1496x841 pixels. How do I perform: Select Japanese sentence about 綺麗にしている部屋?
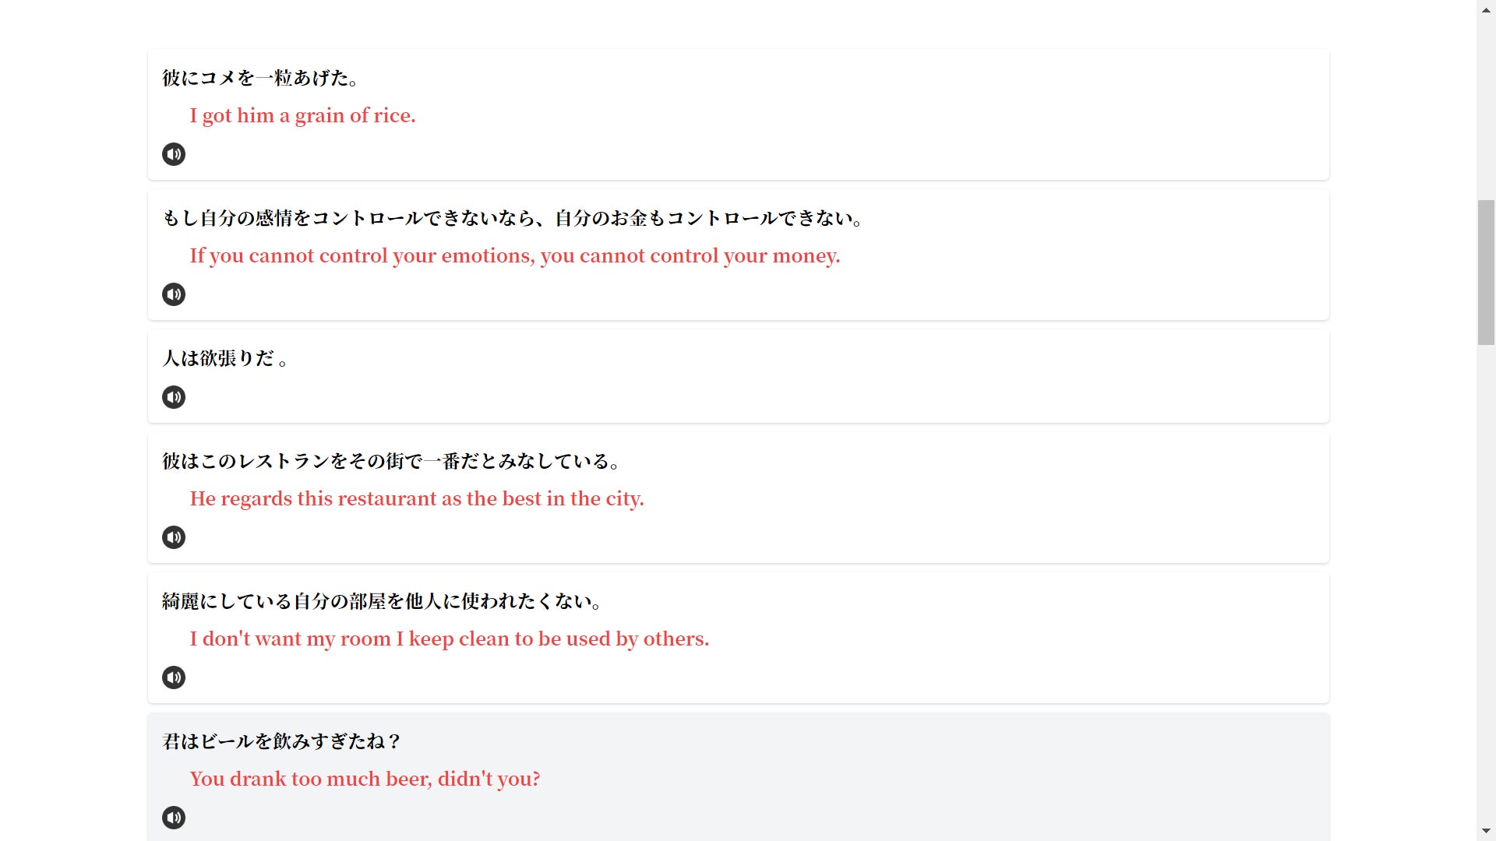point(381,601)
